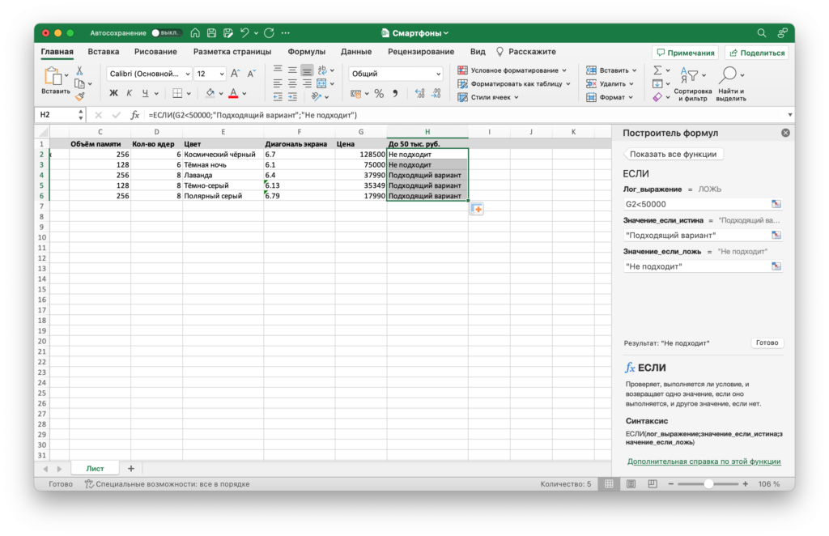Open Дополнительная справка по этой функции link
Screen dimensions: 829x536
tap(704, 462)
